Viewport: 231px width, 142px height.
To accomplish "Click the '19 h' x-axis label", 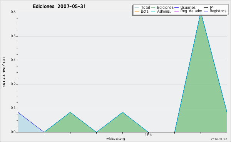I will tap(148, 135).
